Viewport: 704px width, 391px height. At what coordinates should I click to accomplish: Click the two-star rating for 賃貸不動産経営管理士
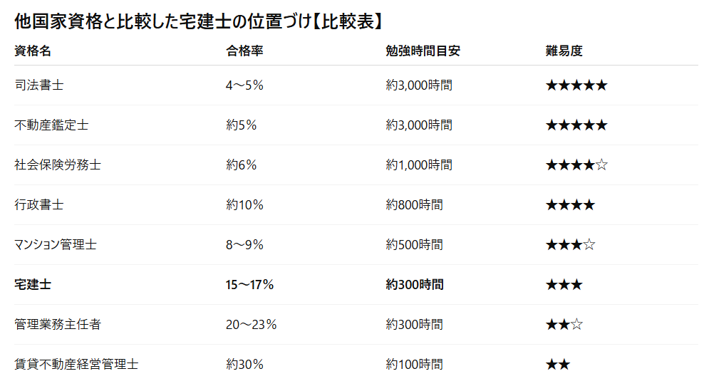click(557, 365)
